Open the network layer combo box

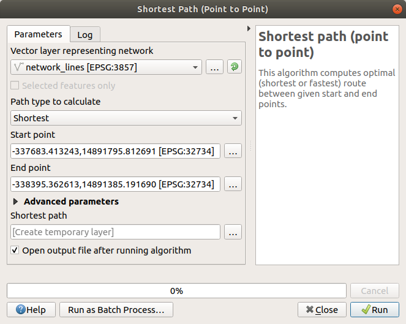click(x=106, y=67)
